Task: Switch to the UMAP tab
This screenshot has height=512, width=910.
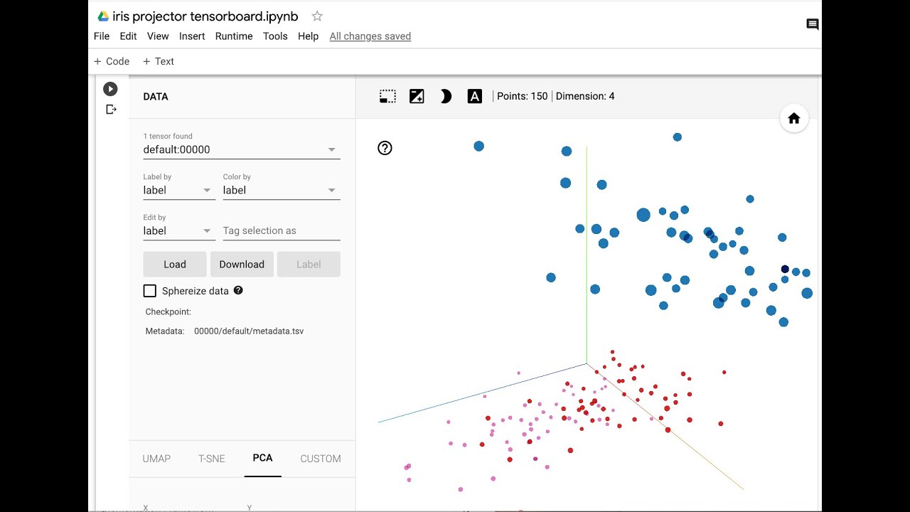Action: [156, 459]
